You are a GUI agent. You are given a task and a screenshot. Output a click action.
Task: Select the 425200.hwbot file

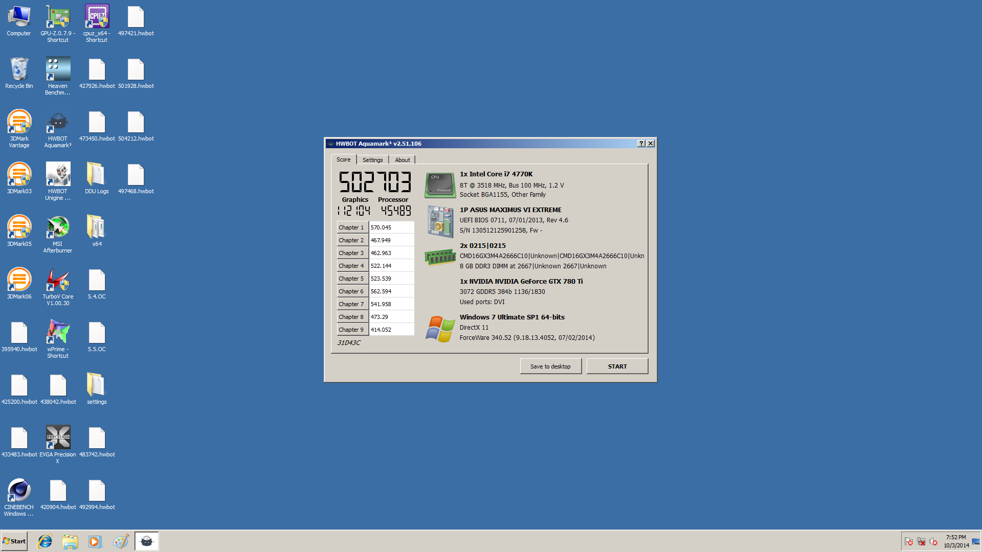click(19, 389)
